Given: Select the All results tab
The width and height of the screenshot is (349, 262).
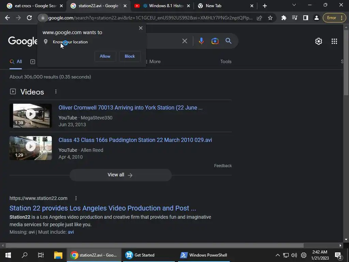Looking at the screenshot, I should pos(16,62).
